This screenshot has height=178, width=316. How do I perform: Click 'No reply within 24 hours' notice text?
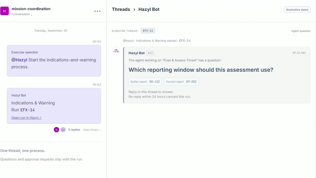[160, 97]
